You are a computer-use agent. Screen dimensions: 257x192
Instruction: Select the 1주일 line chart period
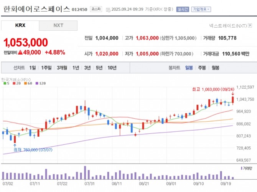point(46,68)
